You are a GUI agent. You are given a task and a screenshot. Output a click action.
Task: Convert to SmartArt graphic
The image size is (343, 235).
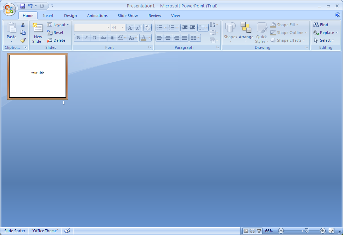pos(214,40)
